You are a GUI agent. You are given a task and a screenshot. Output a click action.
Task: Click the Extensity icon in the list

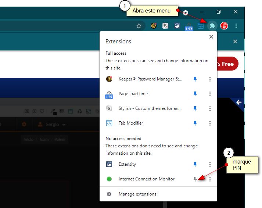tap(109, 164)
